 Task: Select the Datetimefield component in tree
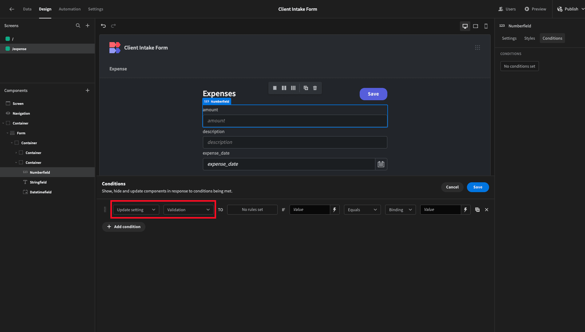click(x=47, y=192)
